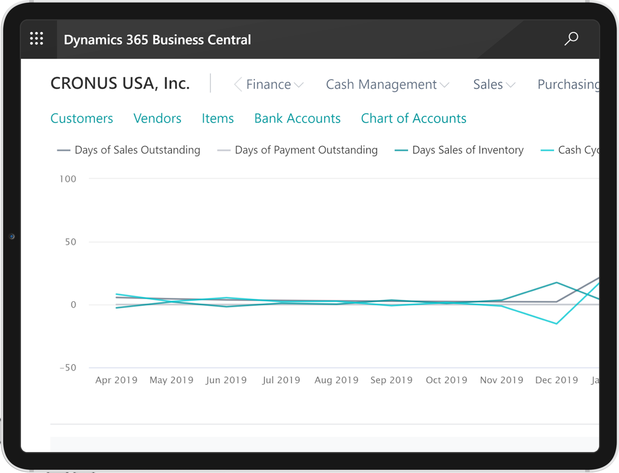This screenshot has height=473, width=619.
Task: Click the left arrow before Finance
Action: pyautogui.click(x=238, y=84)
